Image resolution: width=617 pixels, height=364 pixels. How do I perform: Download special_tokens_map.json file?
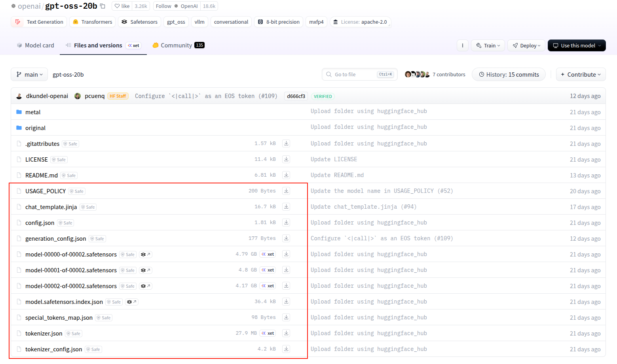[286, 317]
